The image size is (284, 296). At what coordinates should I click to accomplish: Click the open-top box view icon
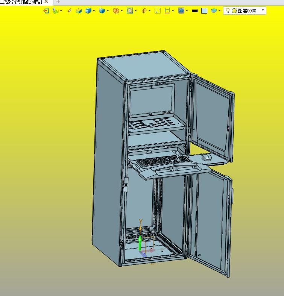(79, 11)
